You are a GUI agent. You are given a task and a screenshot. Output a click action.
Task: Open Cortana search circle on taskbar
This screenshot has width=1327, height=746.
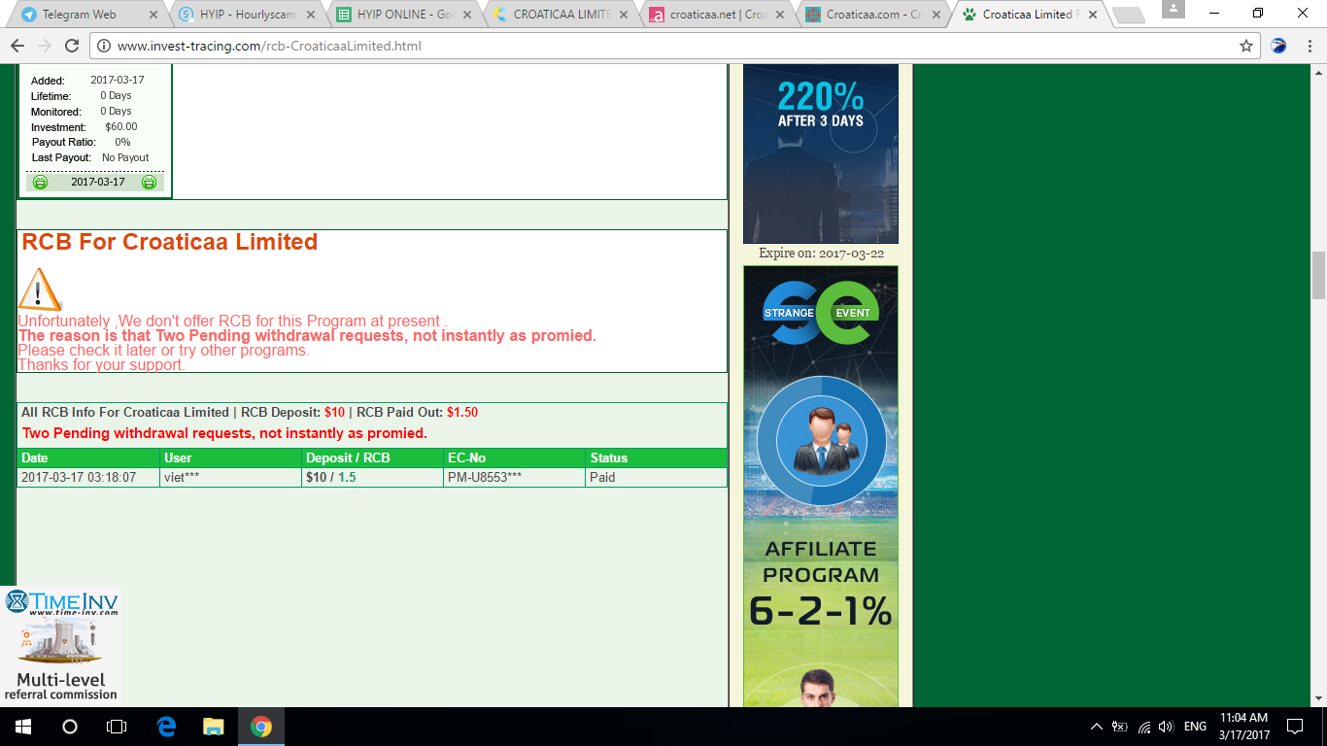pos(70,727)
